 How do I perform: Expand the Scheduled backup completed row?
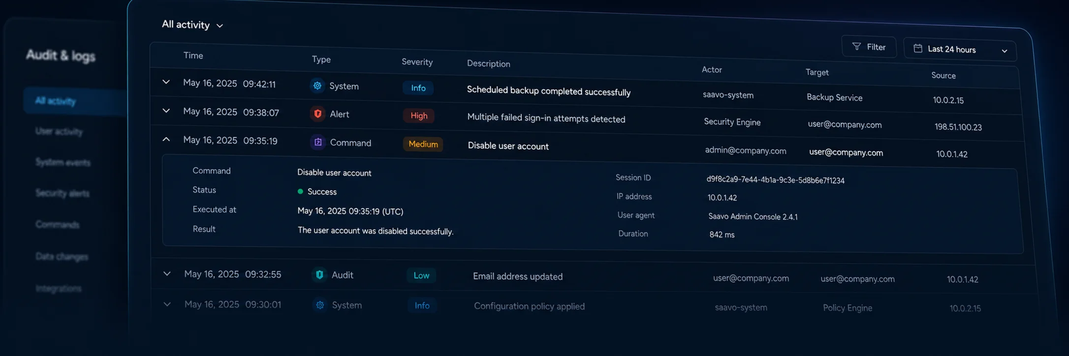pos(166,82)
